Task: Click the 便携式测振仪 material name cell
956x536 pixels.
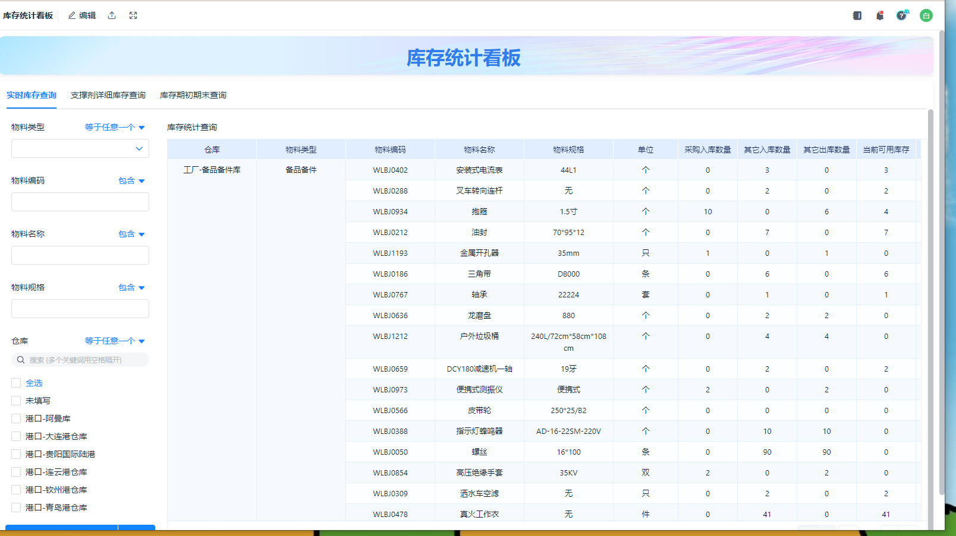Action: 480,389
